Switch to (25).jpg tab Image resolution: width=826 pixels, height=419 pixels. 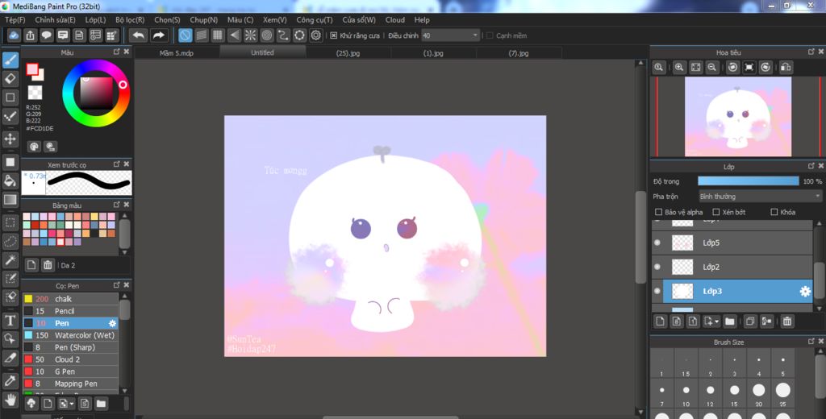click(x=348, y=53)
